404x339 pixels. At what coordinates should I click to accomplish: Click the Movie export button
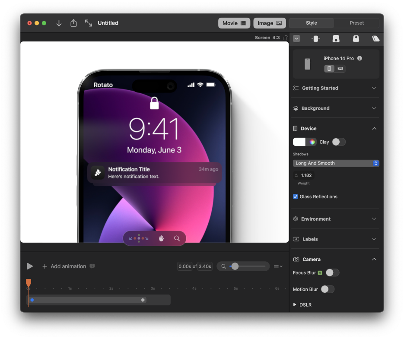click(x=234, y=23)
